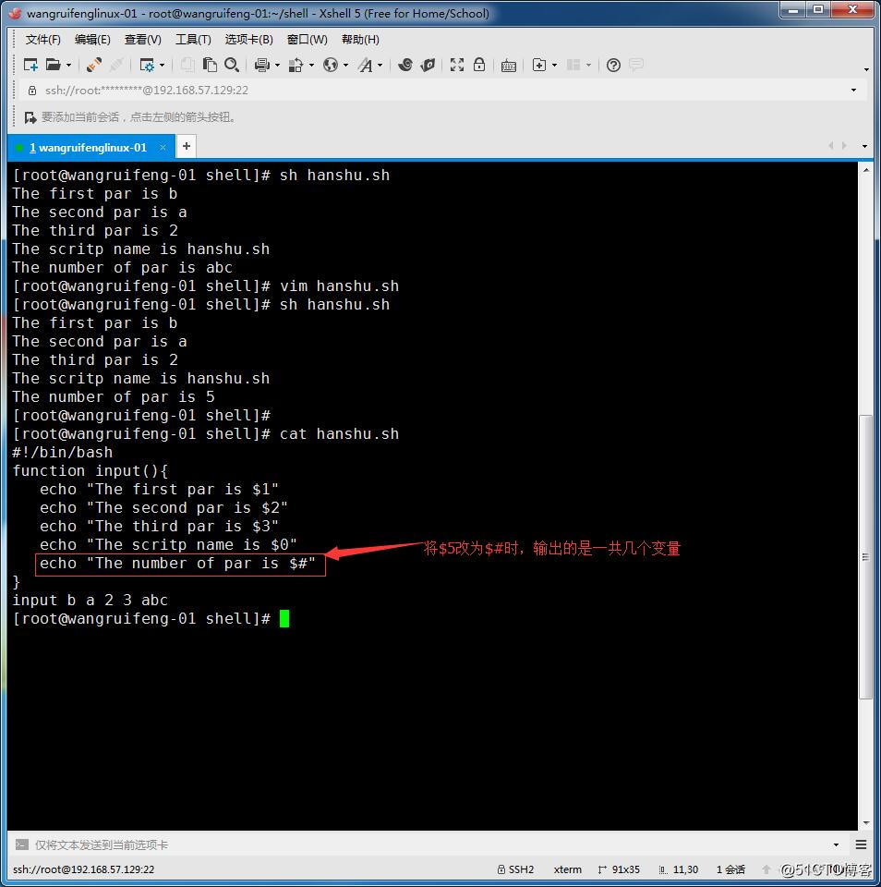The image size is (881, 887).
Task: Open the dropdown arrow beside Open folder
Action: 69,66
